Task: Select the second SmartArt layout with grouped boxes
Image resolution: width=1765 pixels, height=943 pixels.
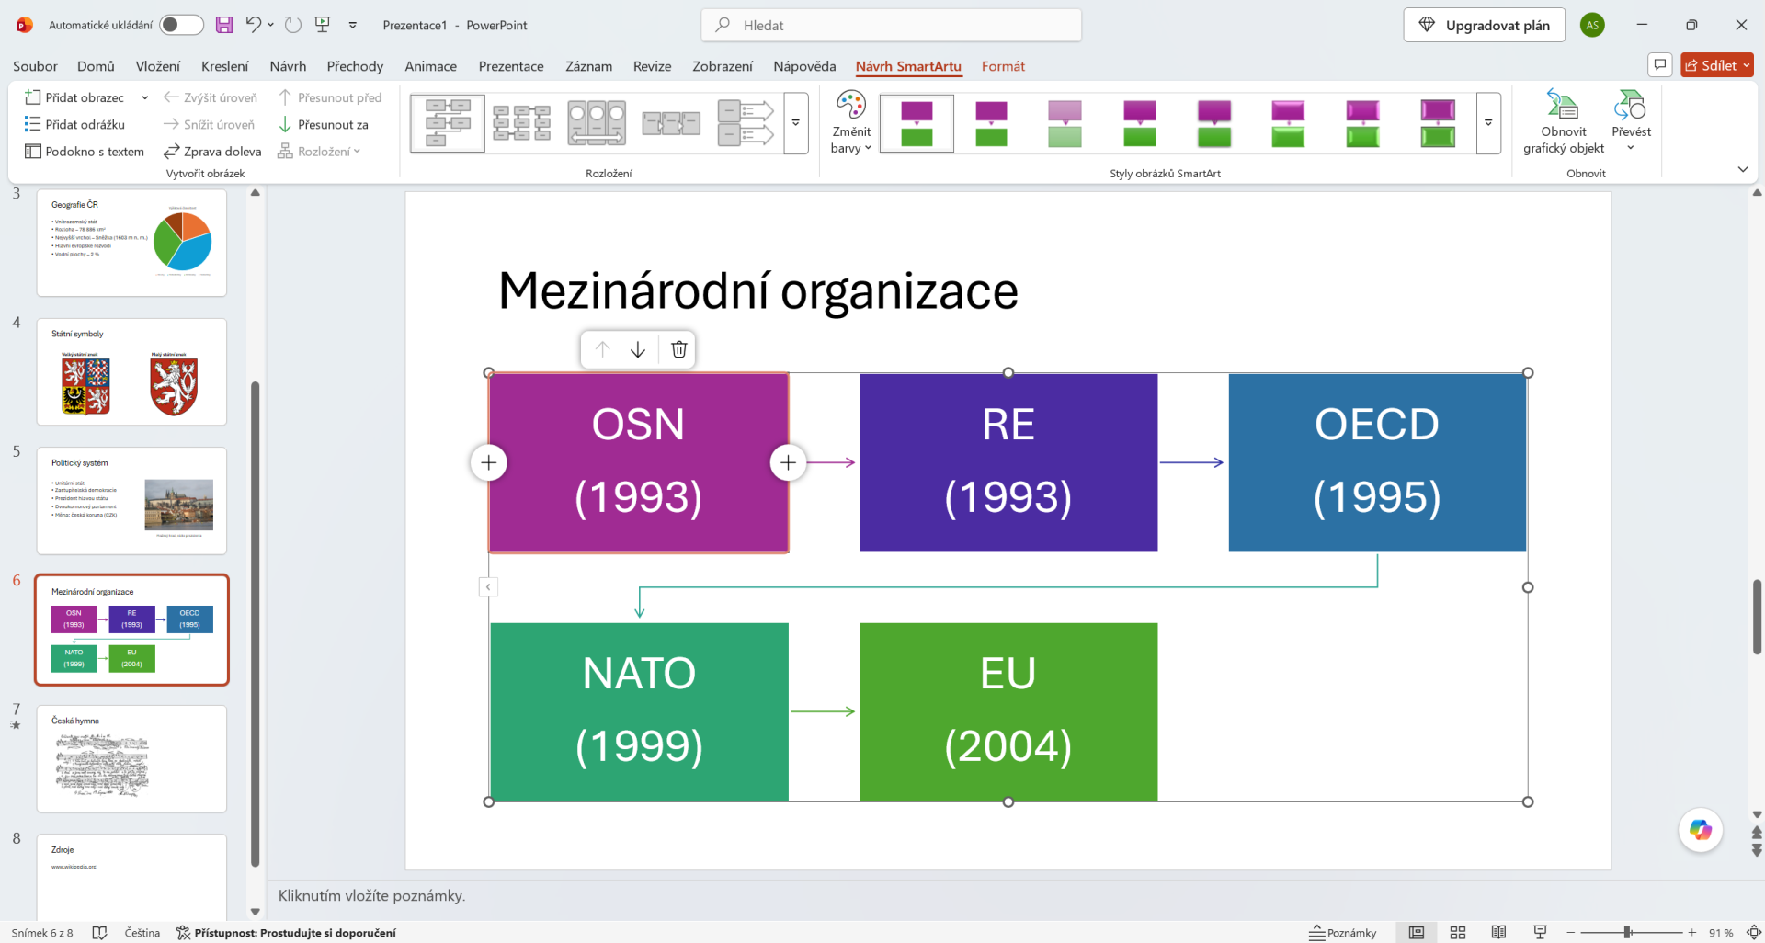Action: coord(522,122)
